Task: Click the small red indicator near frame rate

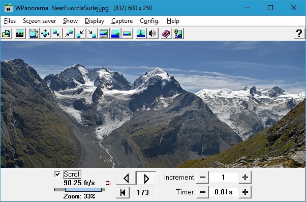Action: click(x=108, y=183)
